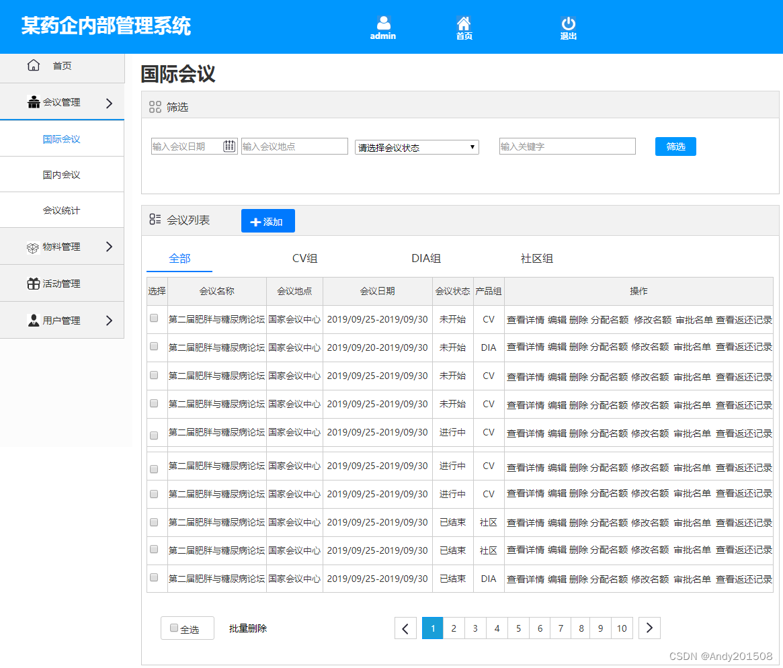Viewport: 783px width, 668px height.
Task: Expand the 会议管理 menu chevron
Action: 108,102
